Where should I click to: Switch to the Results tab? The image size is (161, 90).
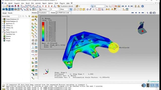click(x=10, y=13)
